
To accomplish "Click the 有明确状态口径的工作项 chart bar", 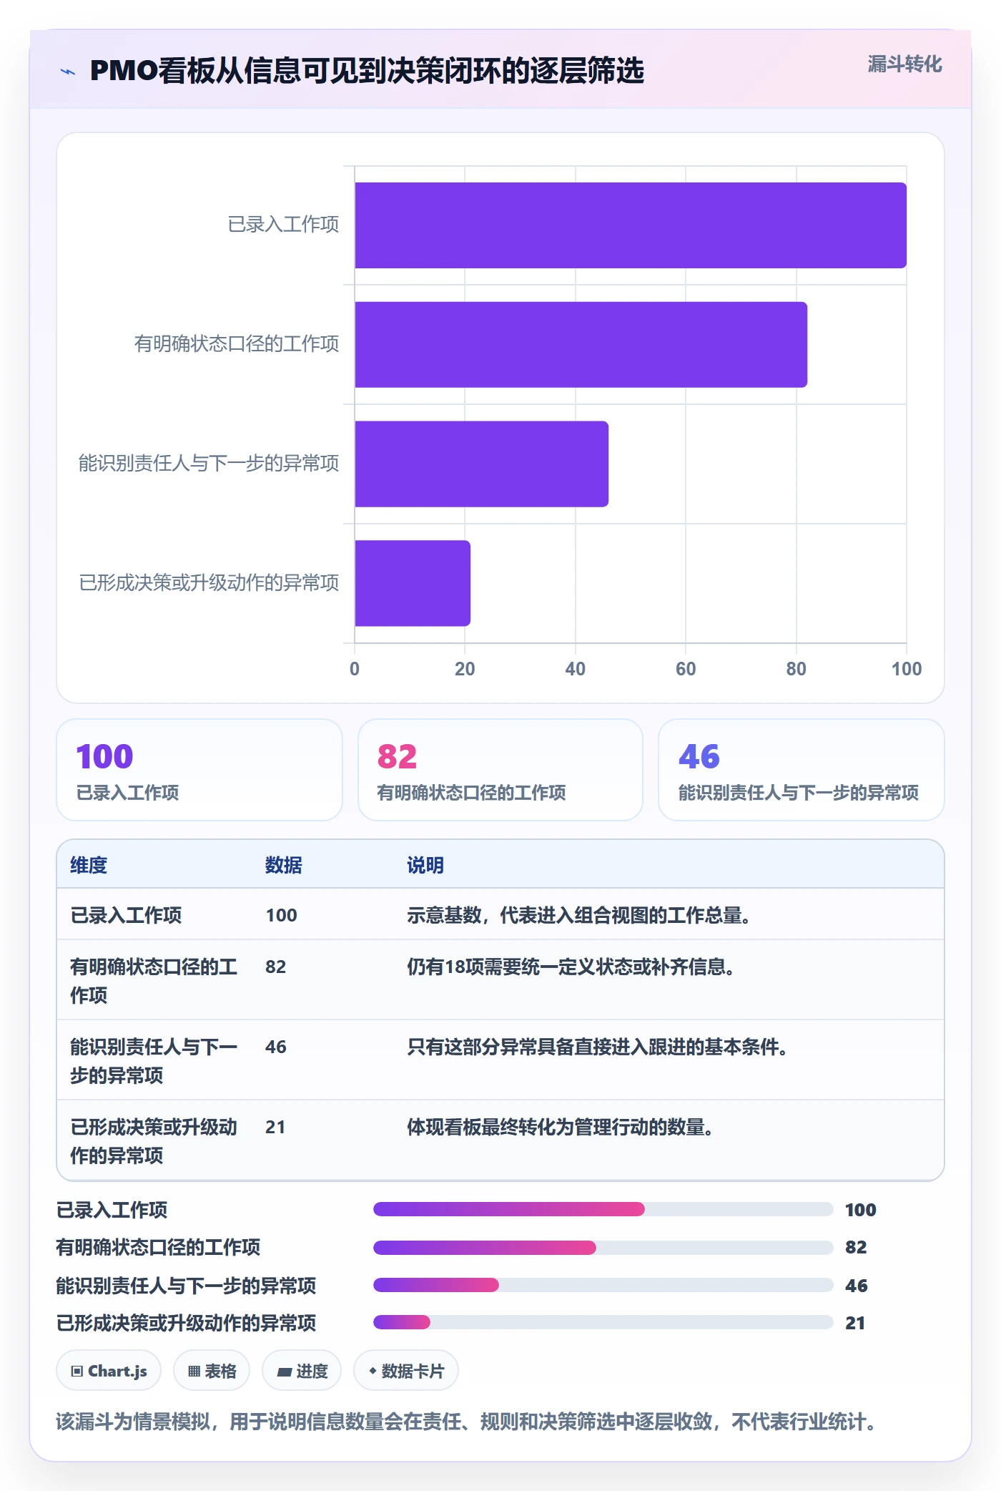I will tap(581, 345).
